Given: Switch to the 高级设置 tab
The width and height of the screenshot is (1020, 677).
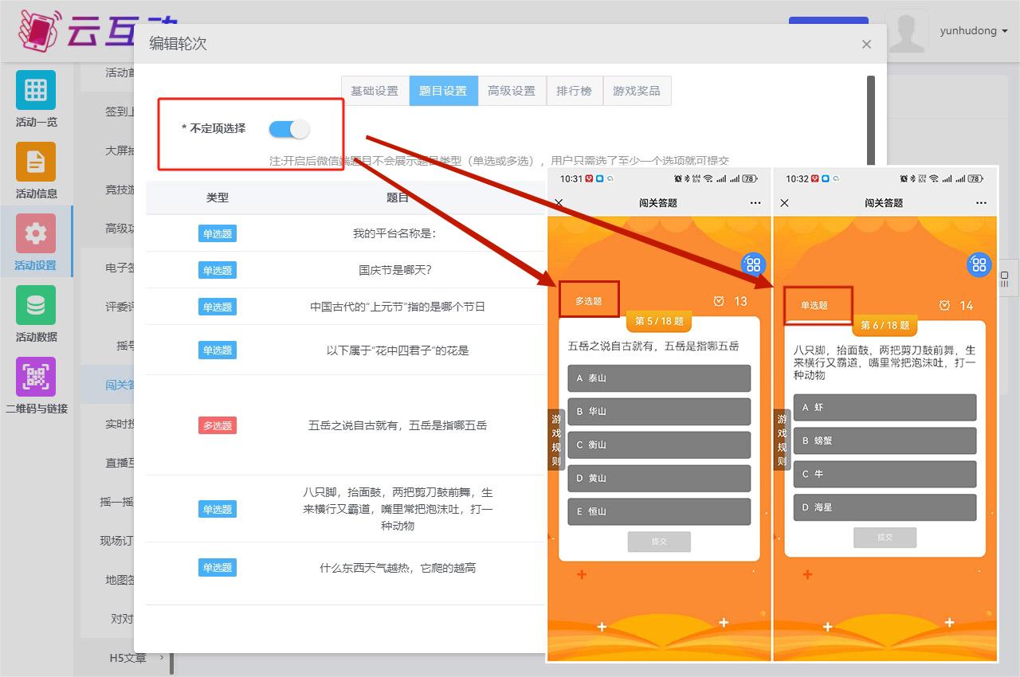Looking at the screenshot, I should click(512, 91).
